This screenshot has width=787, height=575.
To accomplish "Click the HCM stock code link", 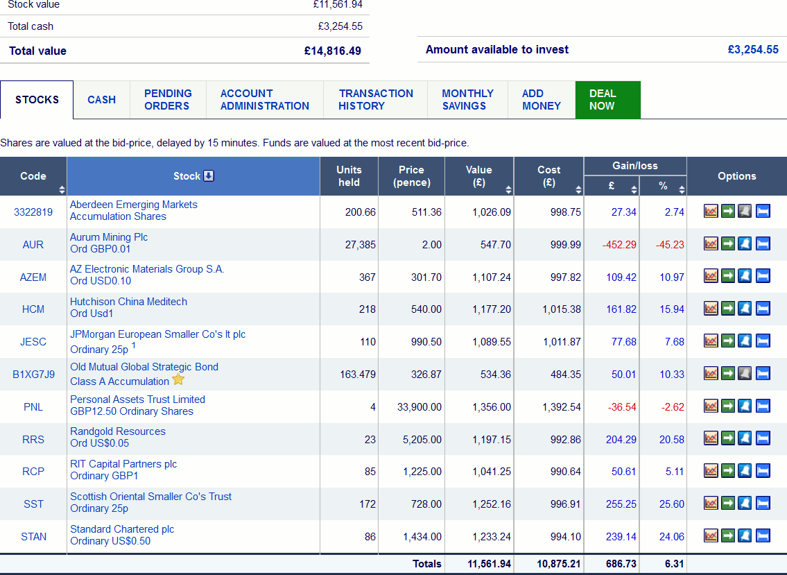I will tap(33, 309).
